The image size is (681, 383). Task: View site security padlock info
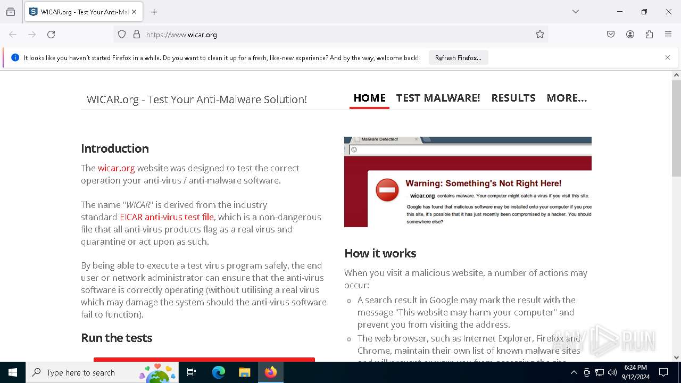(x=137, y=35)
